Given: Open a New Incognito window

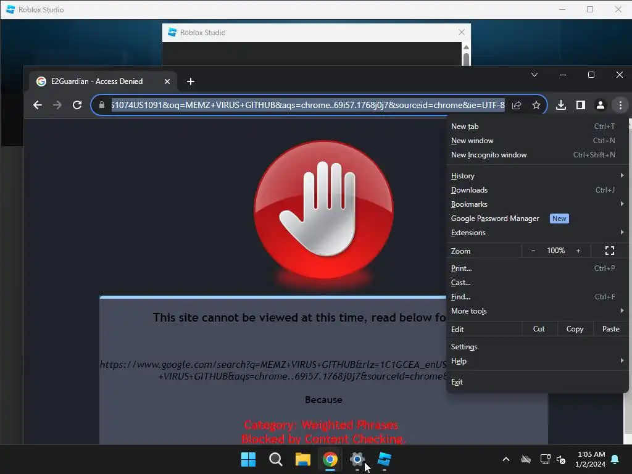Looking at the screenshot, I should (x=537, y=155).
